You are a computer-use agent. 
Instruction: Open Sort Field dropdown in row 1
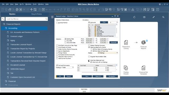pyautogui.click(x=94, y=69)
